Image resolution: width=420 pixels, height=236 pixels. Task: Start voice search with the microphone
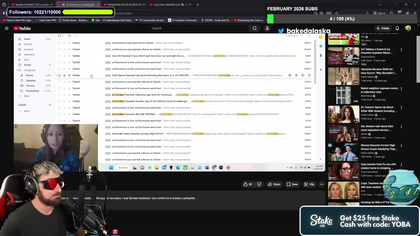pos(267,28)
